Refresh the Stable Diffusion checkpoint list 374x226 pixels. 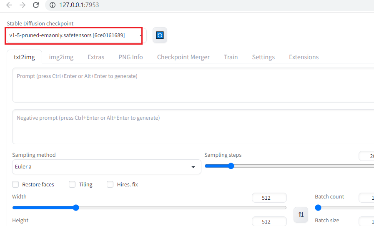(x=160, y=35)
